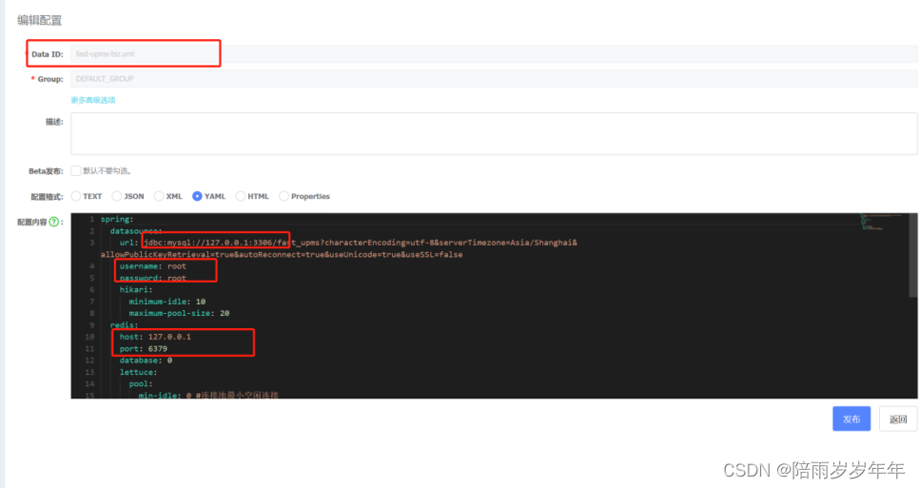Focus the Group input field
Viewport: 920px width, 488px height.
point(494,79)
